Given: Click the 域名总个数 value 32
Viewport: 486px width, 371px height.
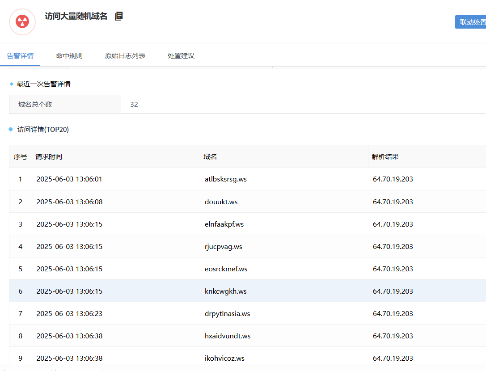Looking at the screenshot, I should 134,104.
